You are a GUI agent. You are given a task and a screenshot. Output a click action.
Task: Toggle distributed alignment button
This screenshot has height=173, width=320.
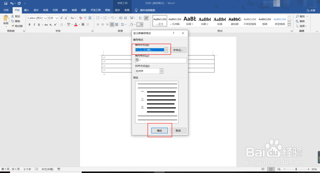[x=116, y=25]
